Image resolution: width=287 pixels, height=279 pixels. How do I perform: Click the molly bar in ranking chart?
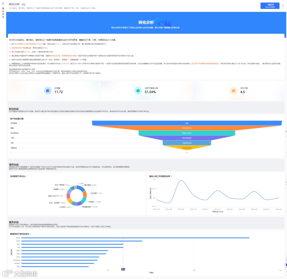[82, 241]
